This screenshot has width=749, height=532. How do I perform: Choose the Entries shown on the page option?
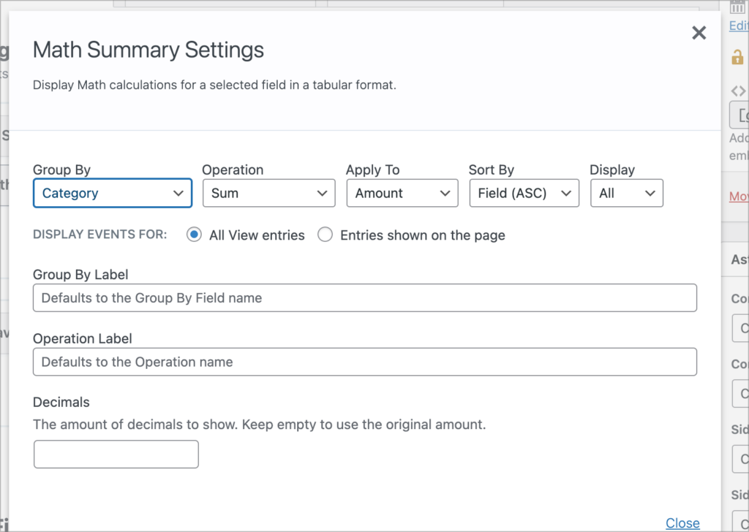(325, 235)
